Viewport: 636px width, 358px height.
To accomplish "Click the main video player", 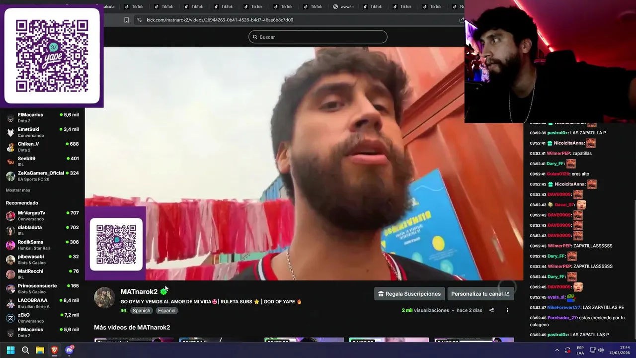I will (304, 164).
